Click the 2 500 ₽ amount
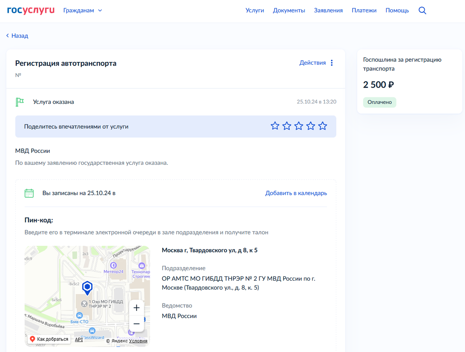 (x=379, y=85)
